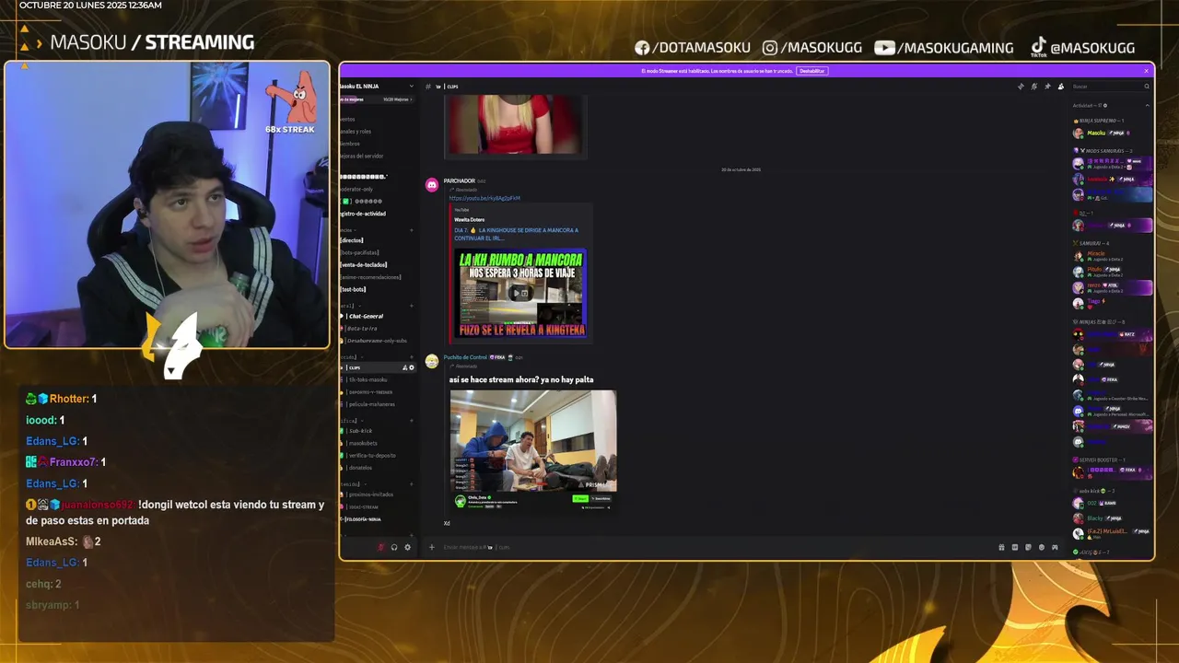Click Deshabilitar on streamer mode banner
The width and height of the screenshot is (1179, 663).
(811, 71)
